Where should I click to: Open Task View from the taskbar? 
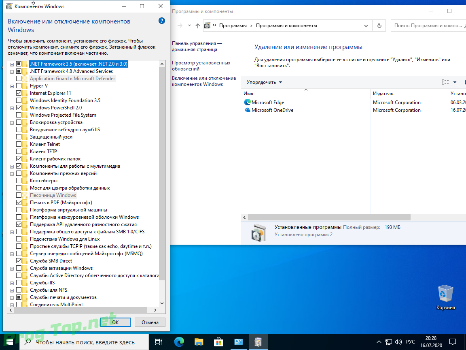(159, 341)
